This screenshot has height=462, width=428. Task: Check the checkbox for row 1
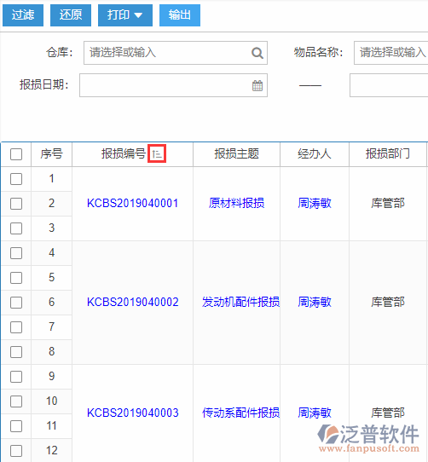click(16, 179)
